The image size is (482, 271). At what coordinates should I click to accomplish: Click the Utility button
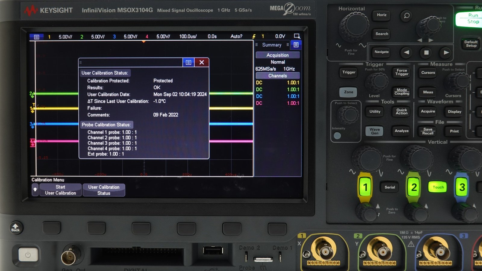[375, 112]
